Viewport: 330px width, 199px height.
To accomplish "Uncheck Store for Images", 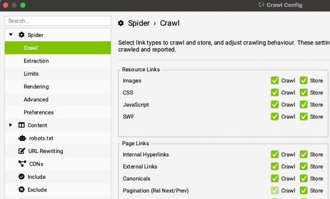I will [304, 81].
